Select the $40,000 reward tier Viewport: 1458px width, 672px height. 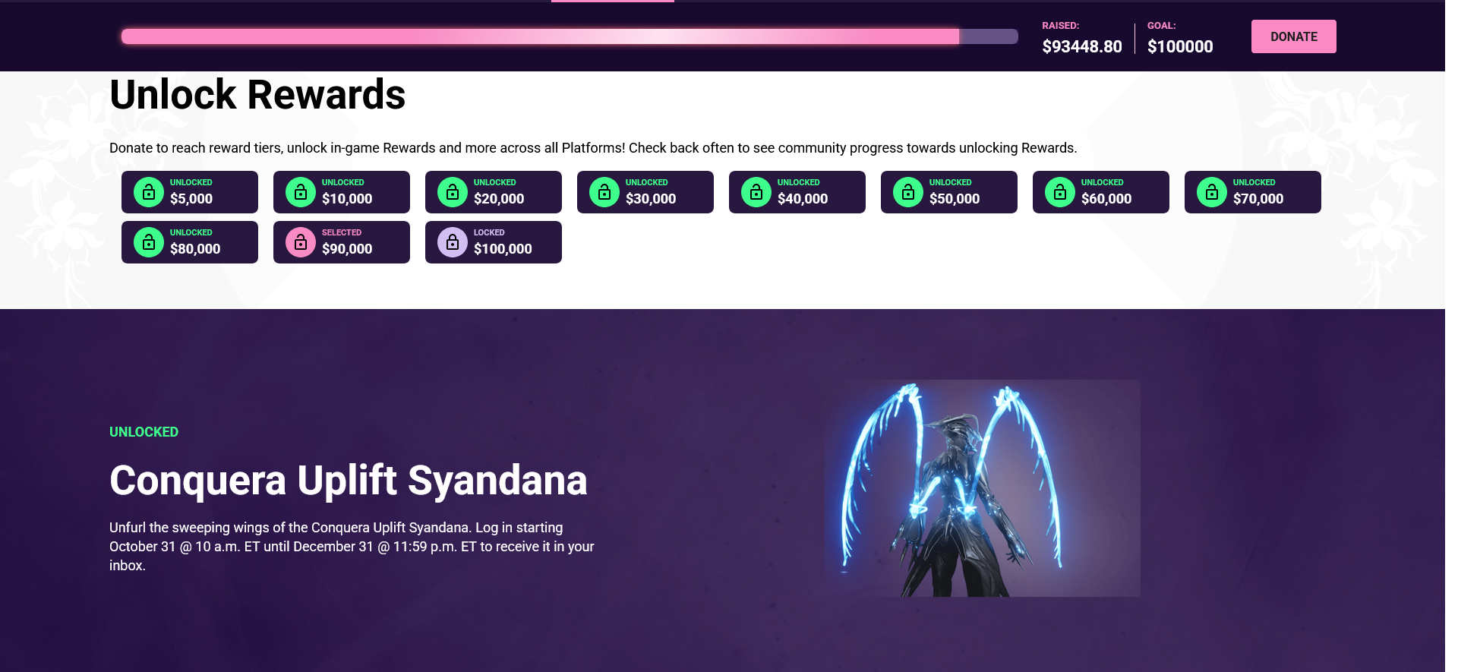797,192
